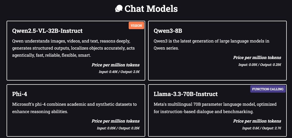Open the Qwen3-8B model title

click(x=168, y=31)
